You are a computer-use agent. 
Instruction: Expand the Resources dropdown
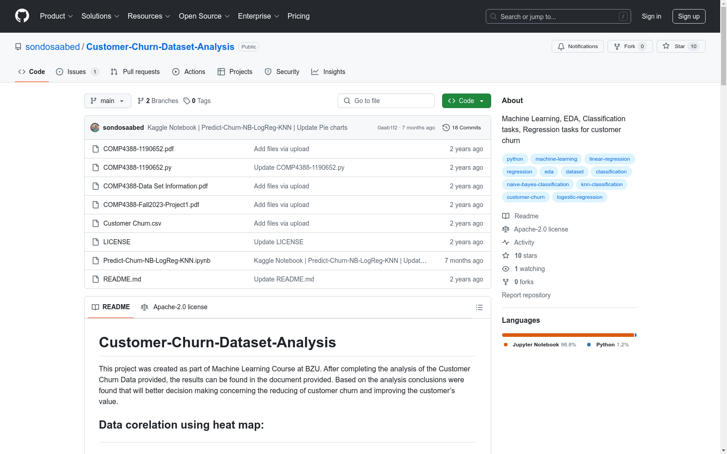(x=149, y=16)
